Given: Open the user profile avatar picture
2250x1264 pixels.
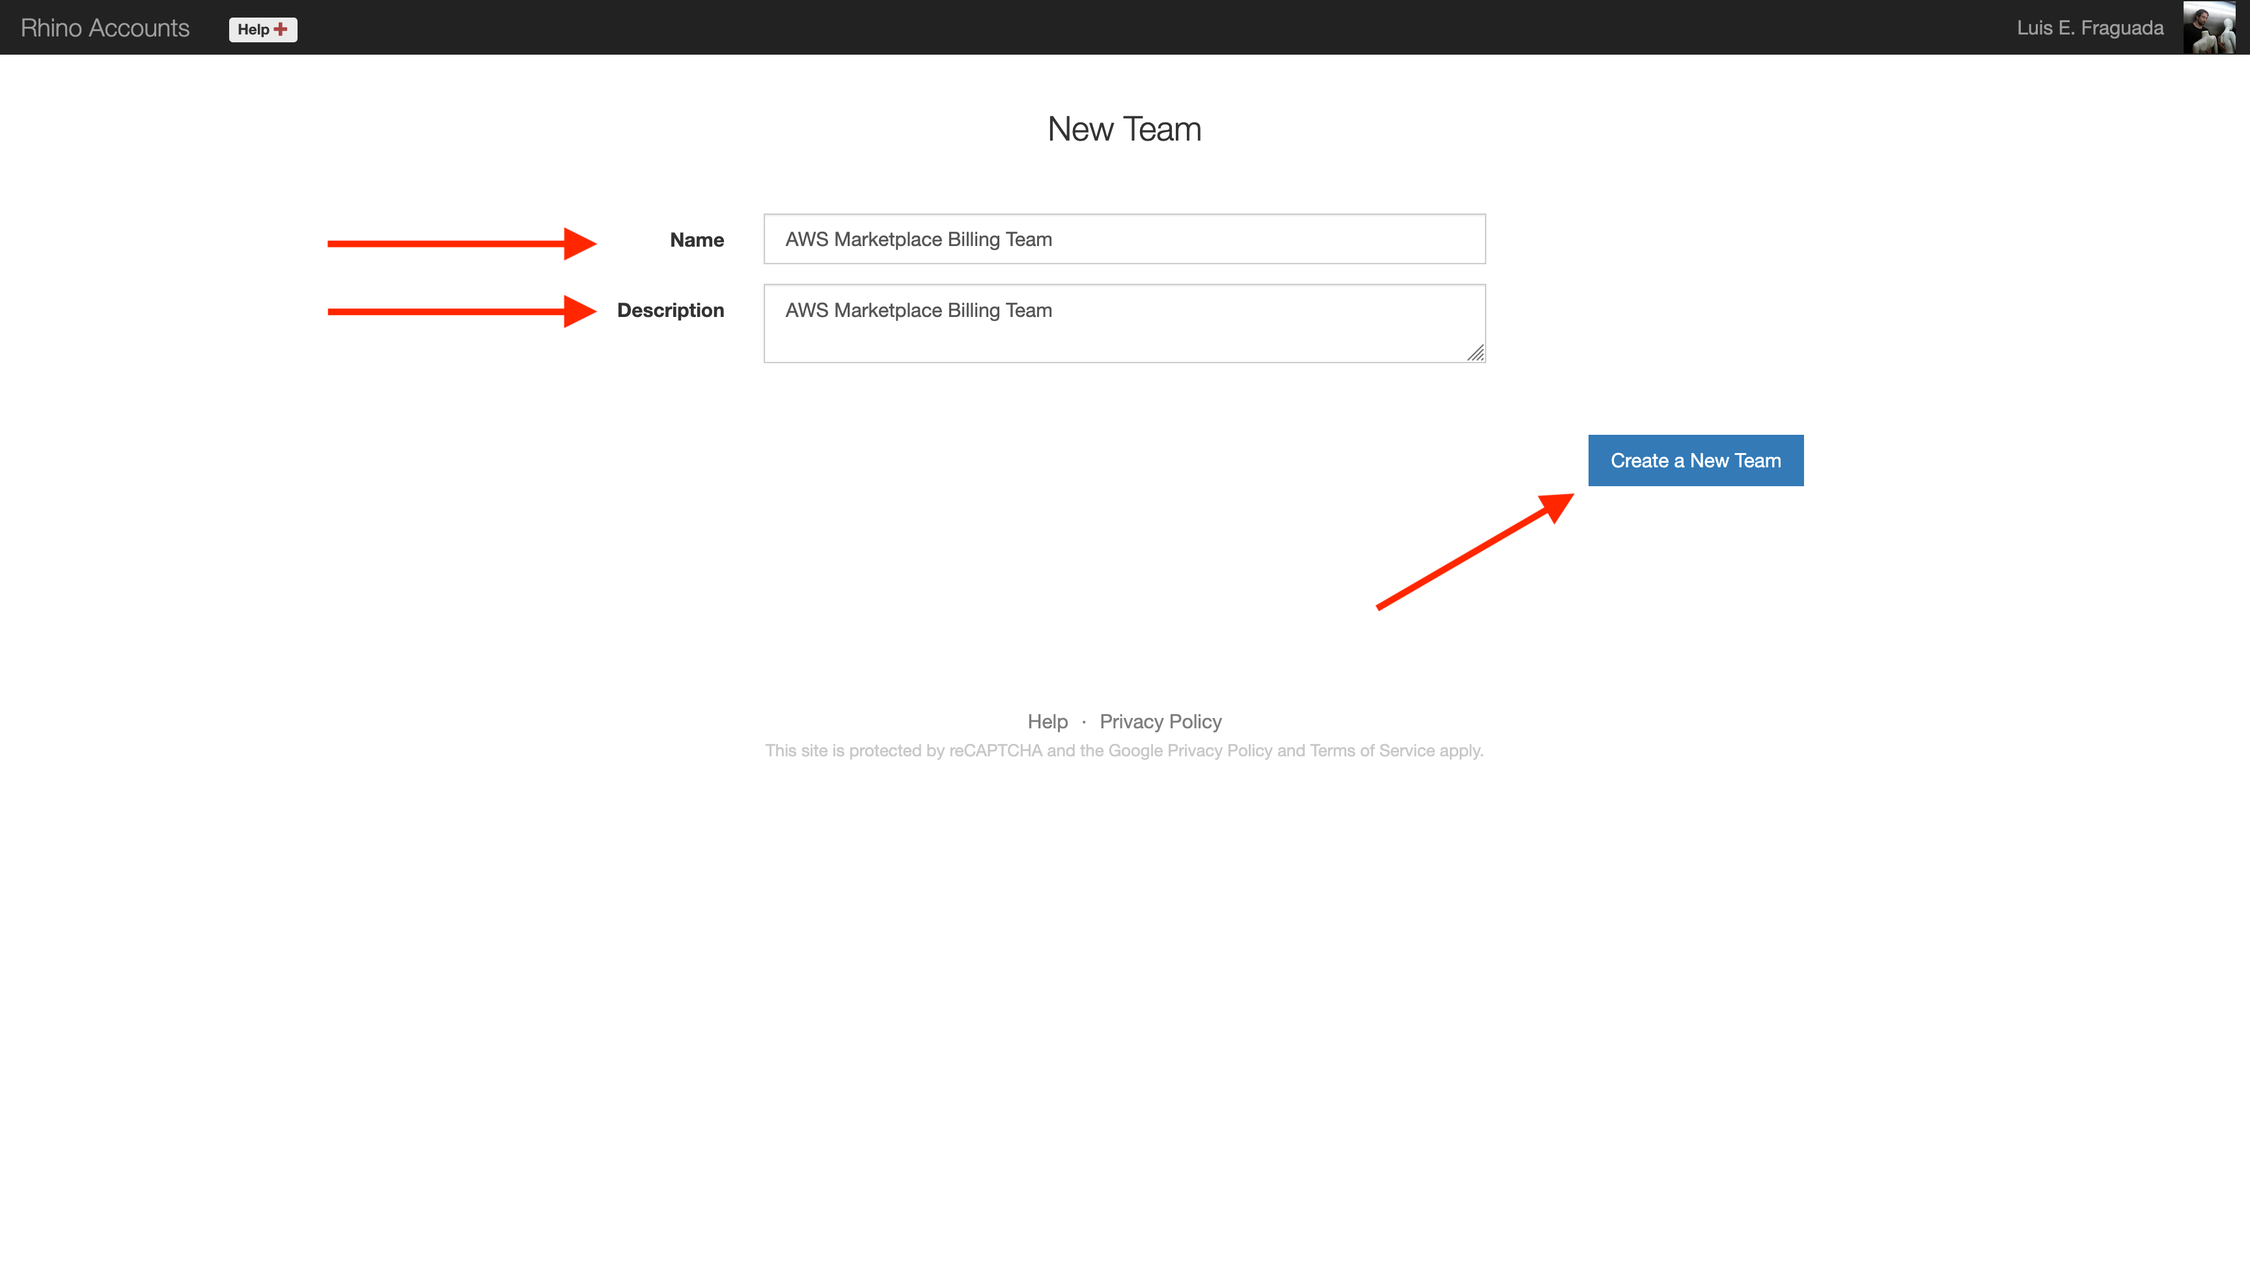Looking at the screenshot, I should pyautogui.click(x=2209, y=27).
